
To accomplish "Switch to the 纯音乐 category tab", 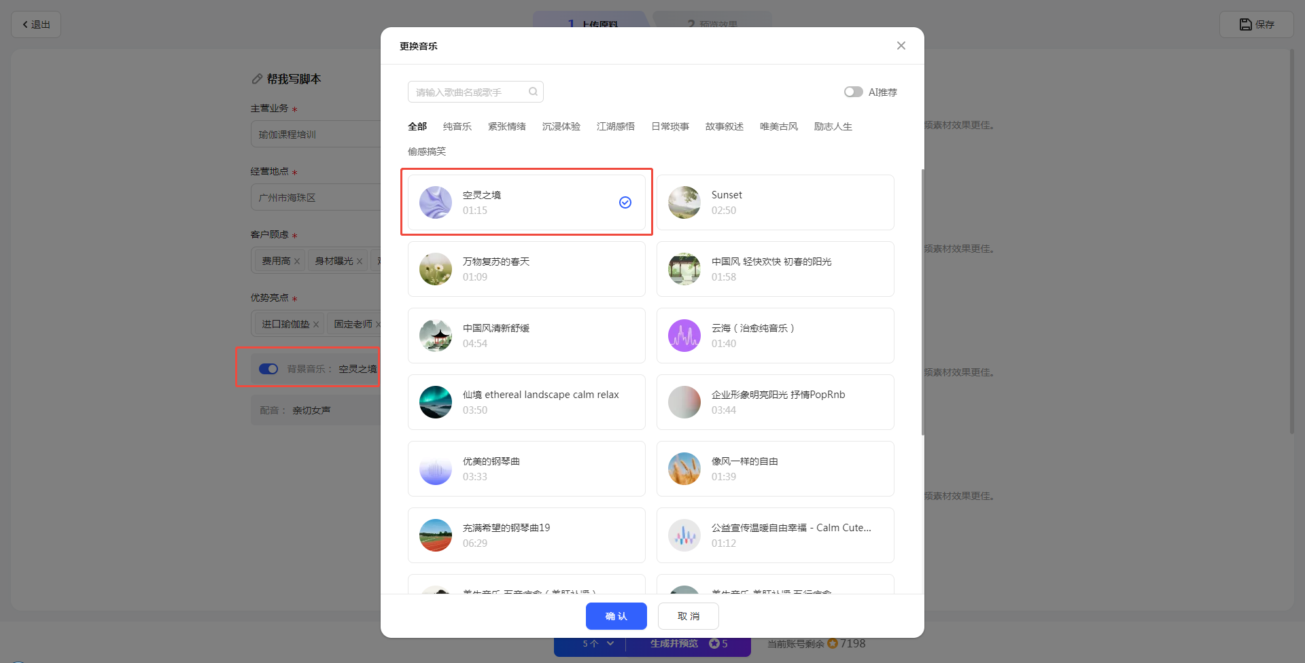I will coord(457,126).
